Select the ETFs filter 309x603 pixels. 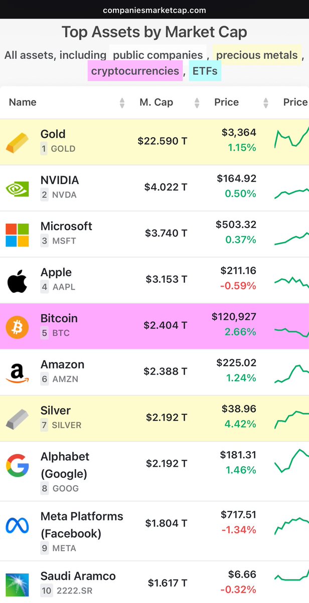click(x=205, y=70)
